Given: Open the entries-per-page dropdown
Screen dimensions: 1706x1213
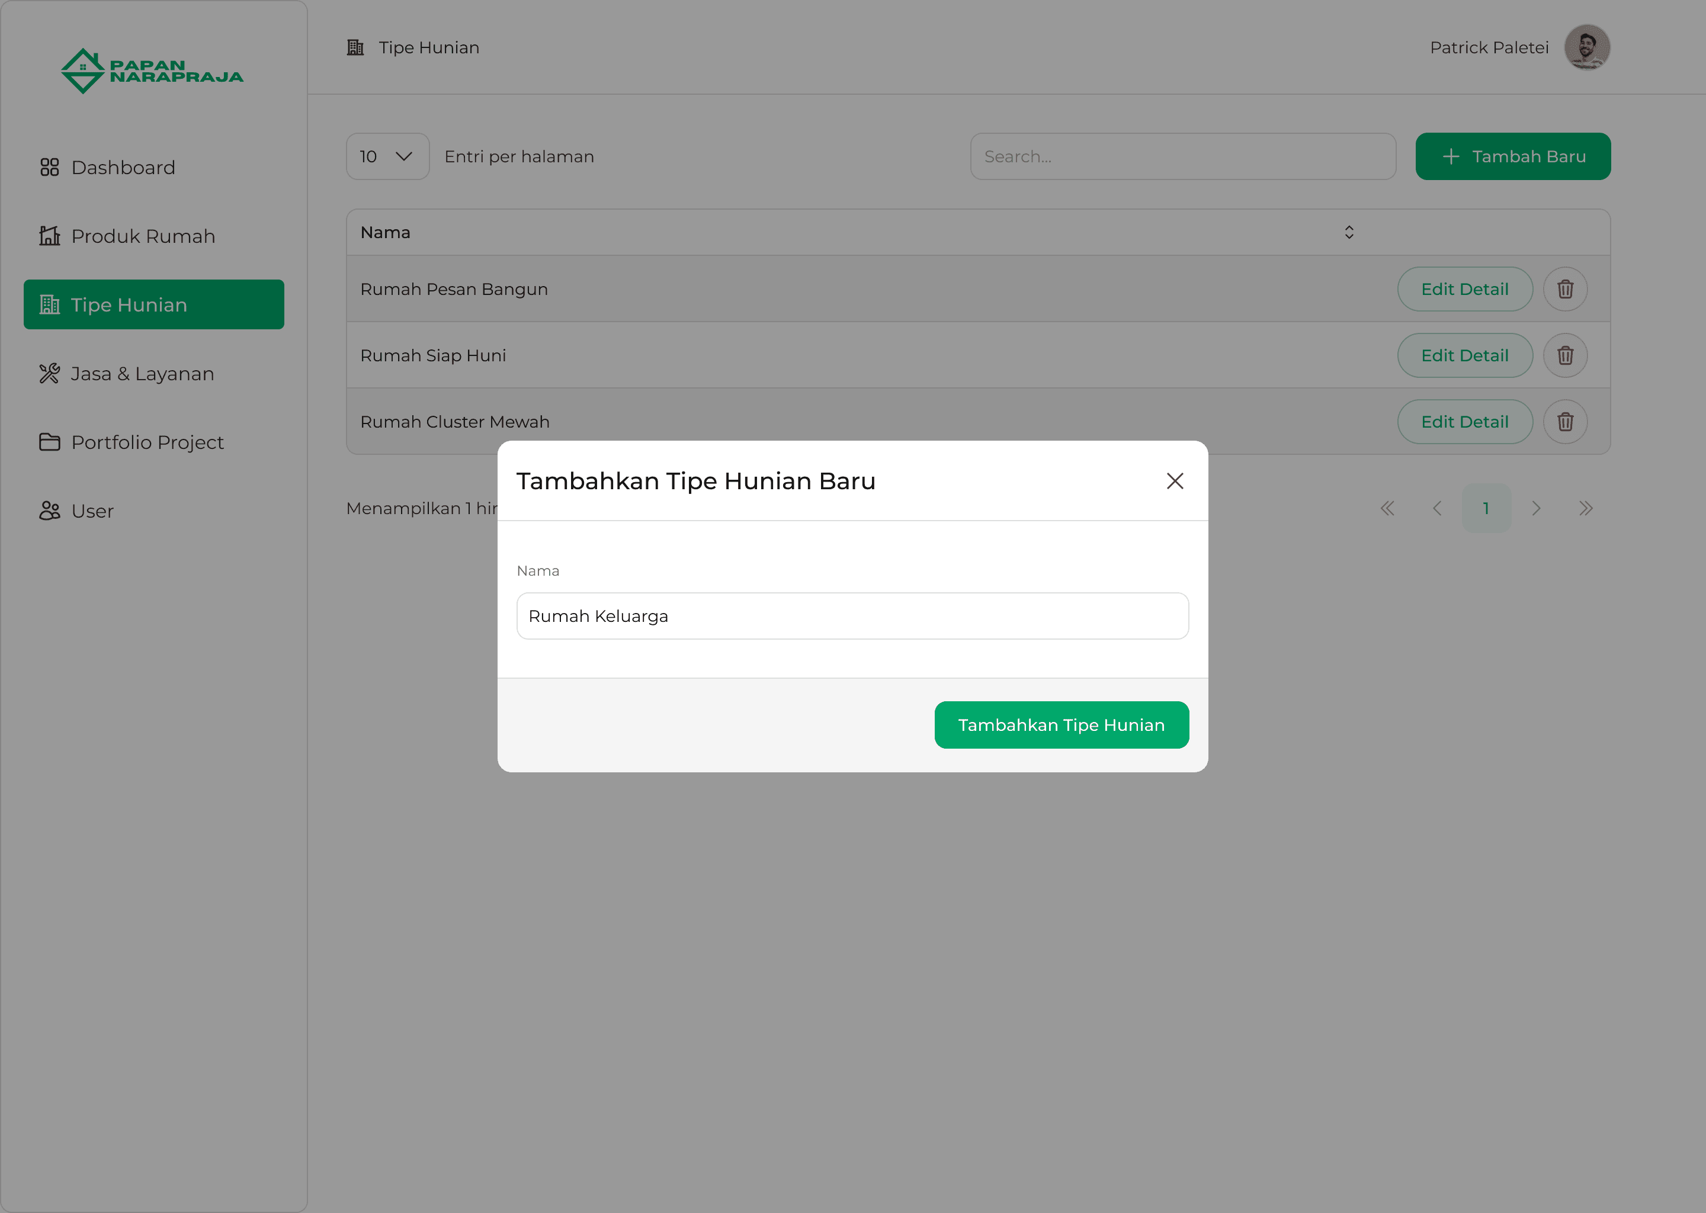Looking at the screenshot, I should click(x=387, y=157).
